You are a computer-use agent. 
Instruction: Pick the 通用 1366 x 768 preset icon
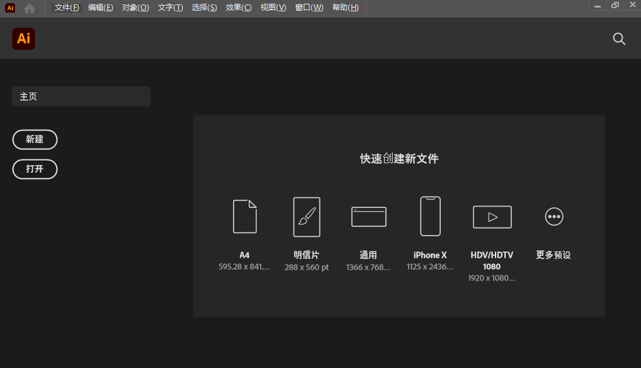click(368, 216)
